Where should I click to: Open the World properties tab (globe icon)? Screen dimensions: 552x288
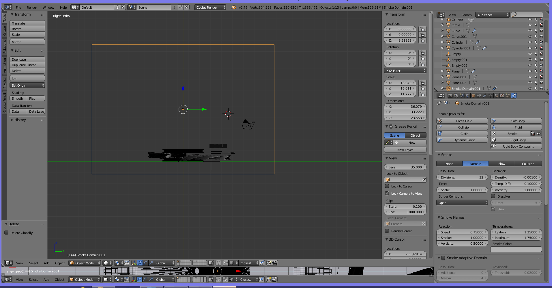467,96
